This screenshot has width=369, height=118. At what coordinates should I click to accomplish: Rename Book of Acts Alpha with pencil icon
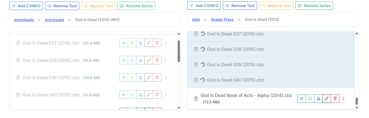point(327,99)
